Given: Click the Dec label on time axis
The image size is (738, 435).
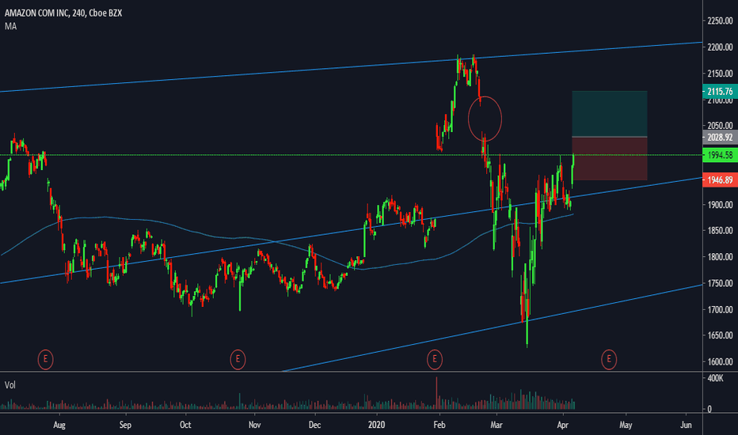Looking at the screenshot, I should 314,426.
